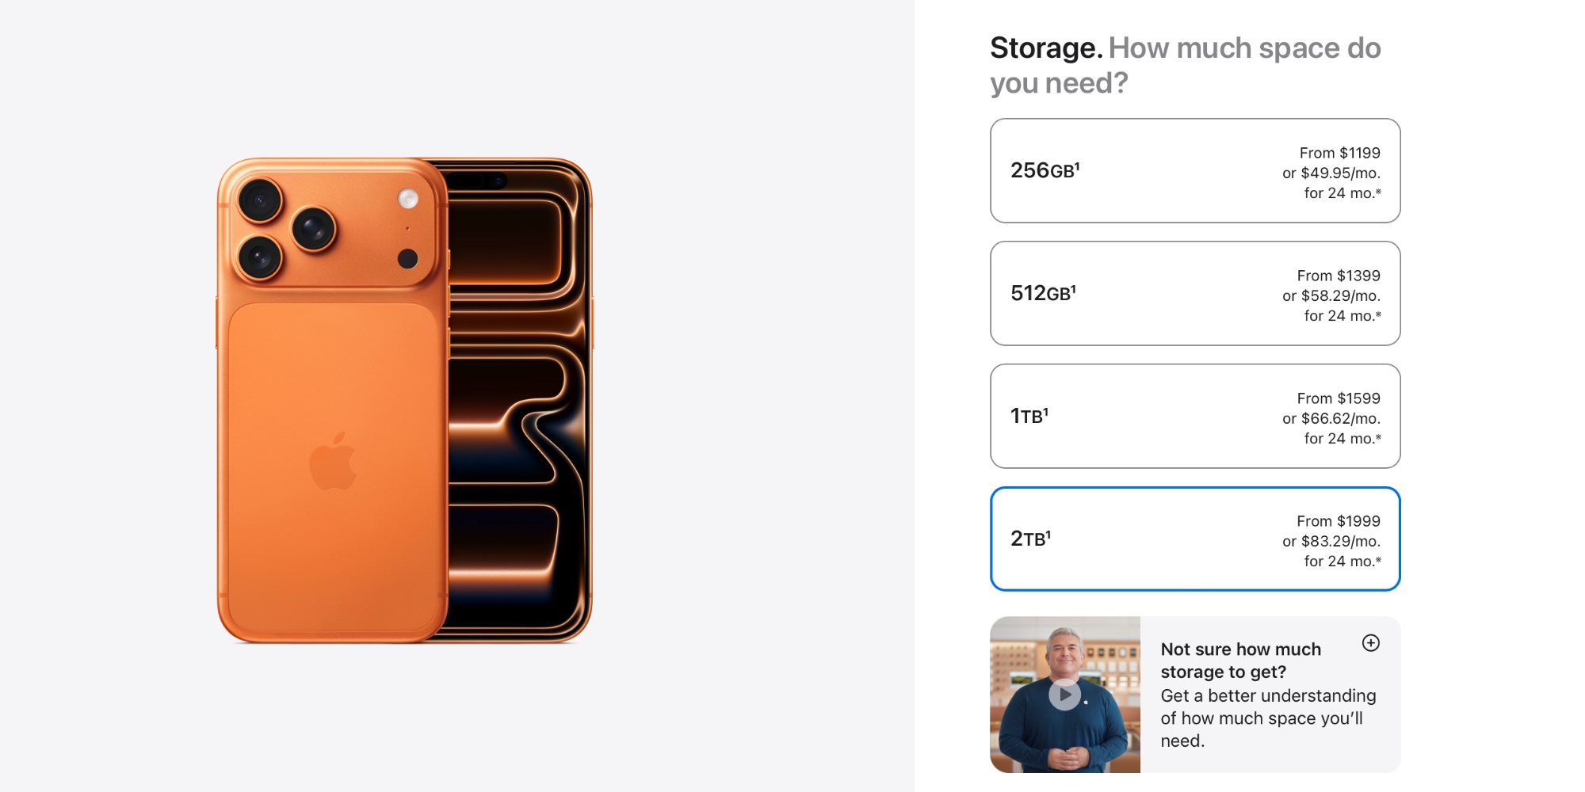Select the 256GB storage option
This screenshot has height=792, width=1585.
(x=1194, y=170)
